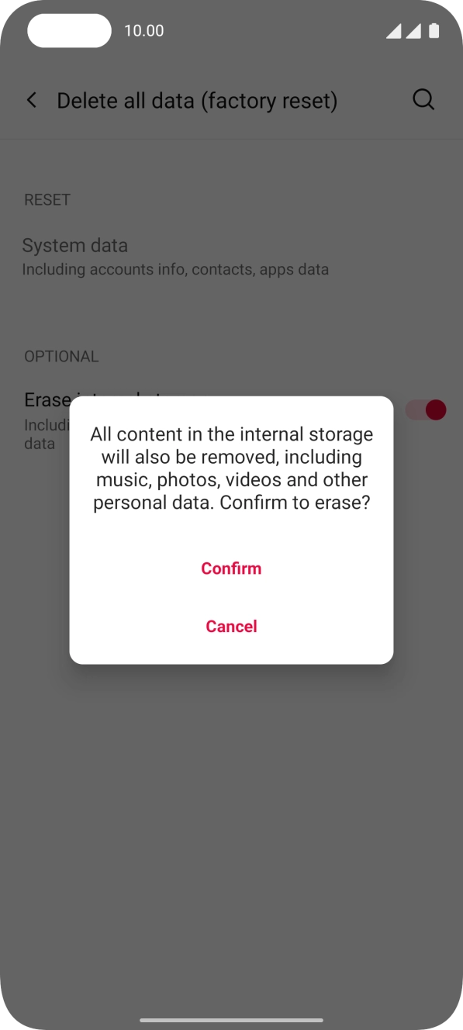
Task: Open search with the magnifier icon
Action: coord(423,100)
